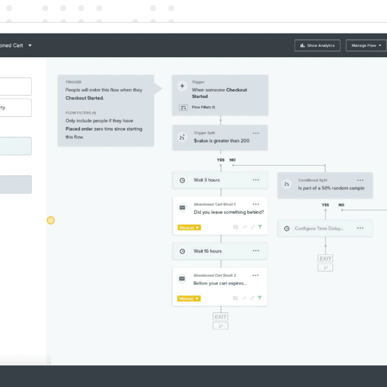The image size is (387, 387).
Task: Click green filter icon on Abandoned Cart Email 2
Action: pos(260,298)
